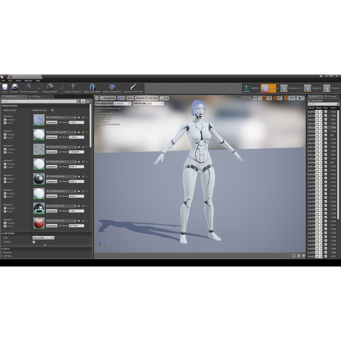Uncheck Auto for first eyeBlink morph target
Screen dimensions: 341x341
coord(326,111)
